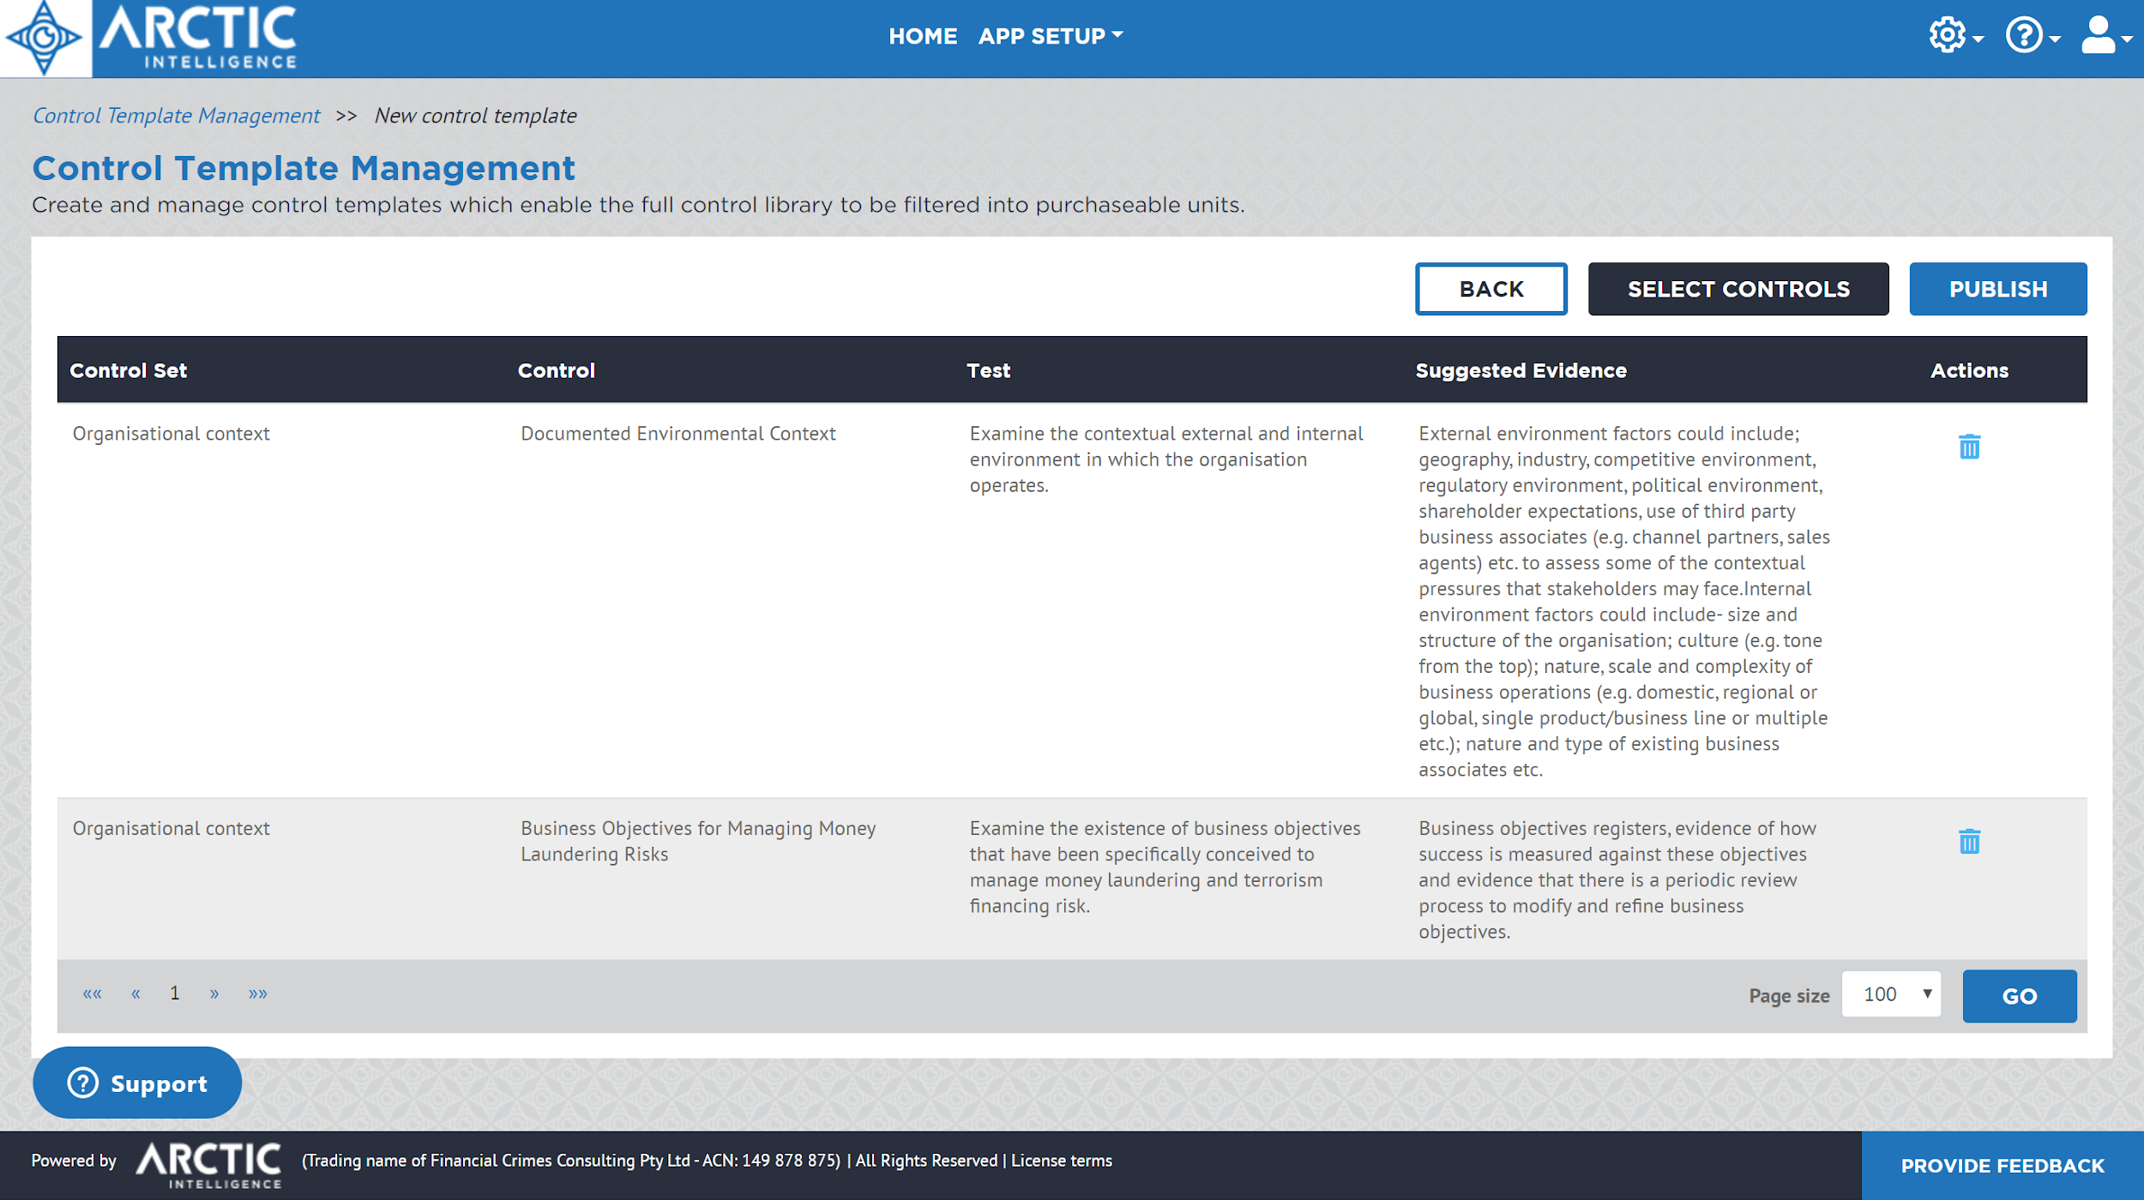Click the Test column header

coord(988,370)
